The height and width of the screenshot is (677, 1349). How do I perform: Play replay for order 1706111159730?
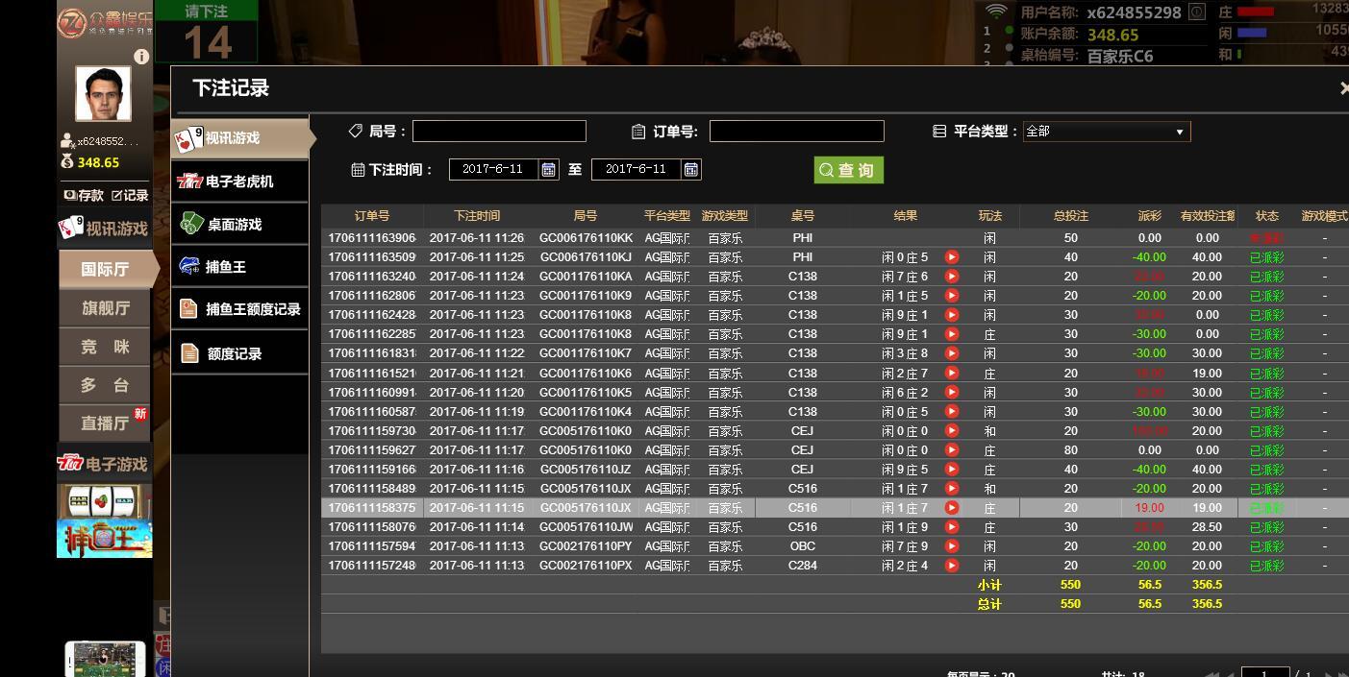(951, 430)
